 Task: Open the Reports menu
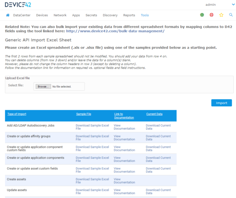click(129, 15)
